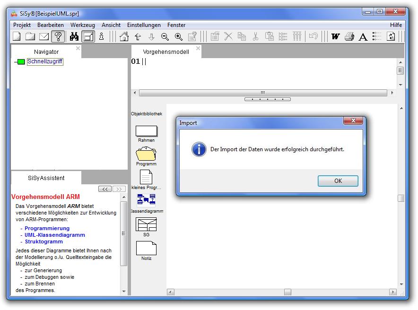Image resolution: width=418 pixels, height=310 pixels.
Task: Click the large A font icon
Action: point(363,36)
